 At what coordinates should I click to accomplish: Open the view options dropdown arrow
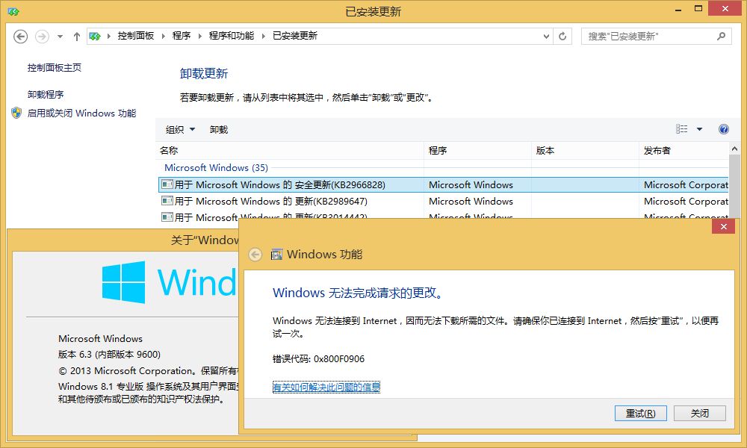tap(699, 129)
